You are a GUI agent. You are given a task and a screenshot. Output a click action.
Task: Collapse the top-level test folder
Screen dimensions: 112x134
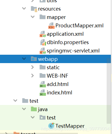pyautogui.click(x=15, y=100)
